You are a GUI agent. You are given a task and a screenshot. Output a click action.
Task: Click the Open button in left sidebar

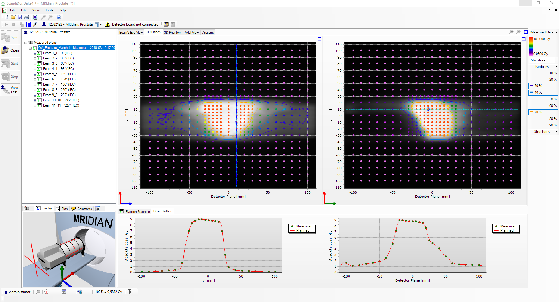coord(10,50)
